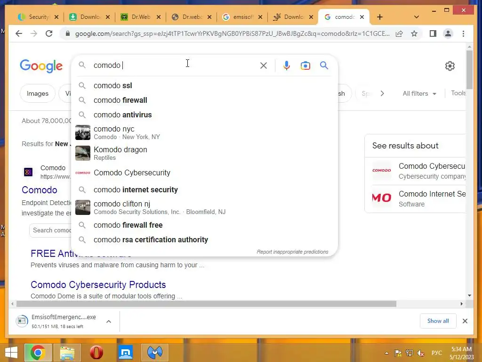
Task: Open Windows Start menu
Action: pos(11,353)
